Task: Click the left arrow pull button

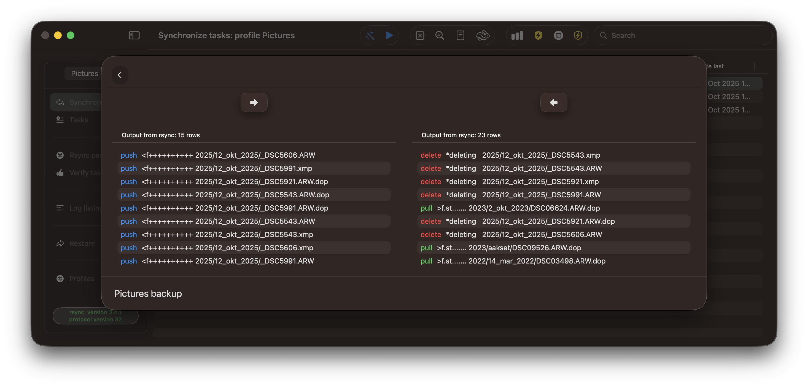Action: pyautogui.click(x=554, y=103)
